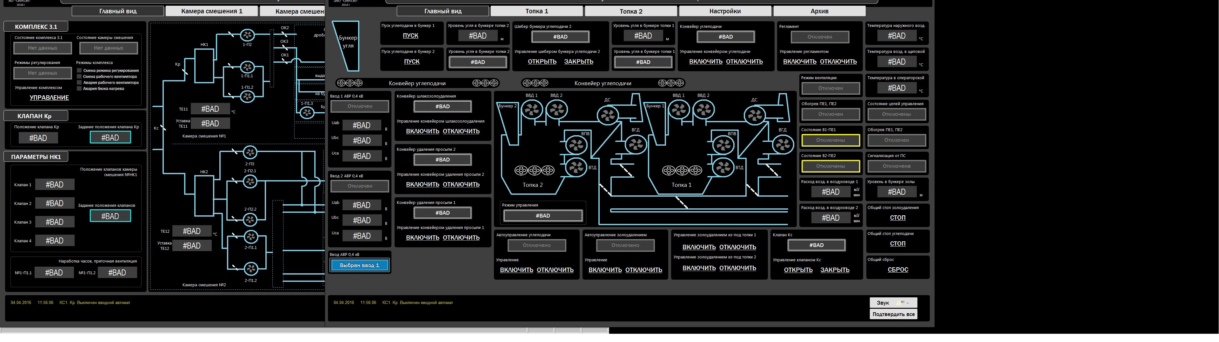
Task: Toggle the Смена рабочего вентилятора indicator
Action: click(x=79, y=77)
